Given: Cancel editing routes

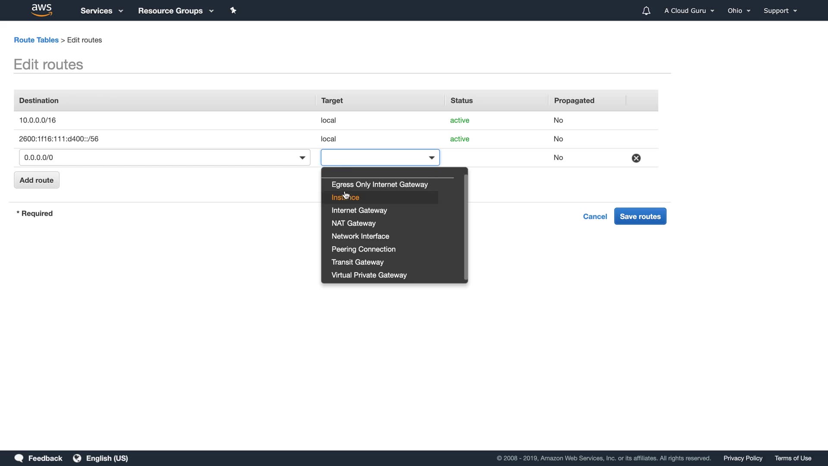Looking at the screenshot, I should click(x=595, y=216).
